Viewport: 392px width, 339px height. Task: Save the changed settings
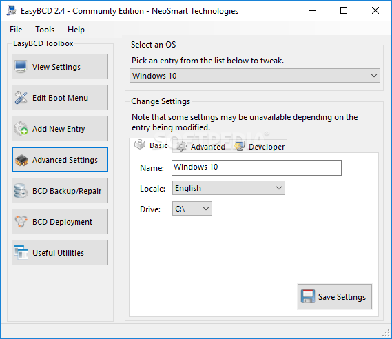click(x=335, y=296)
